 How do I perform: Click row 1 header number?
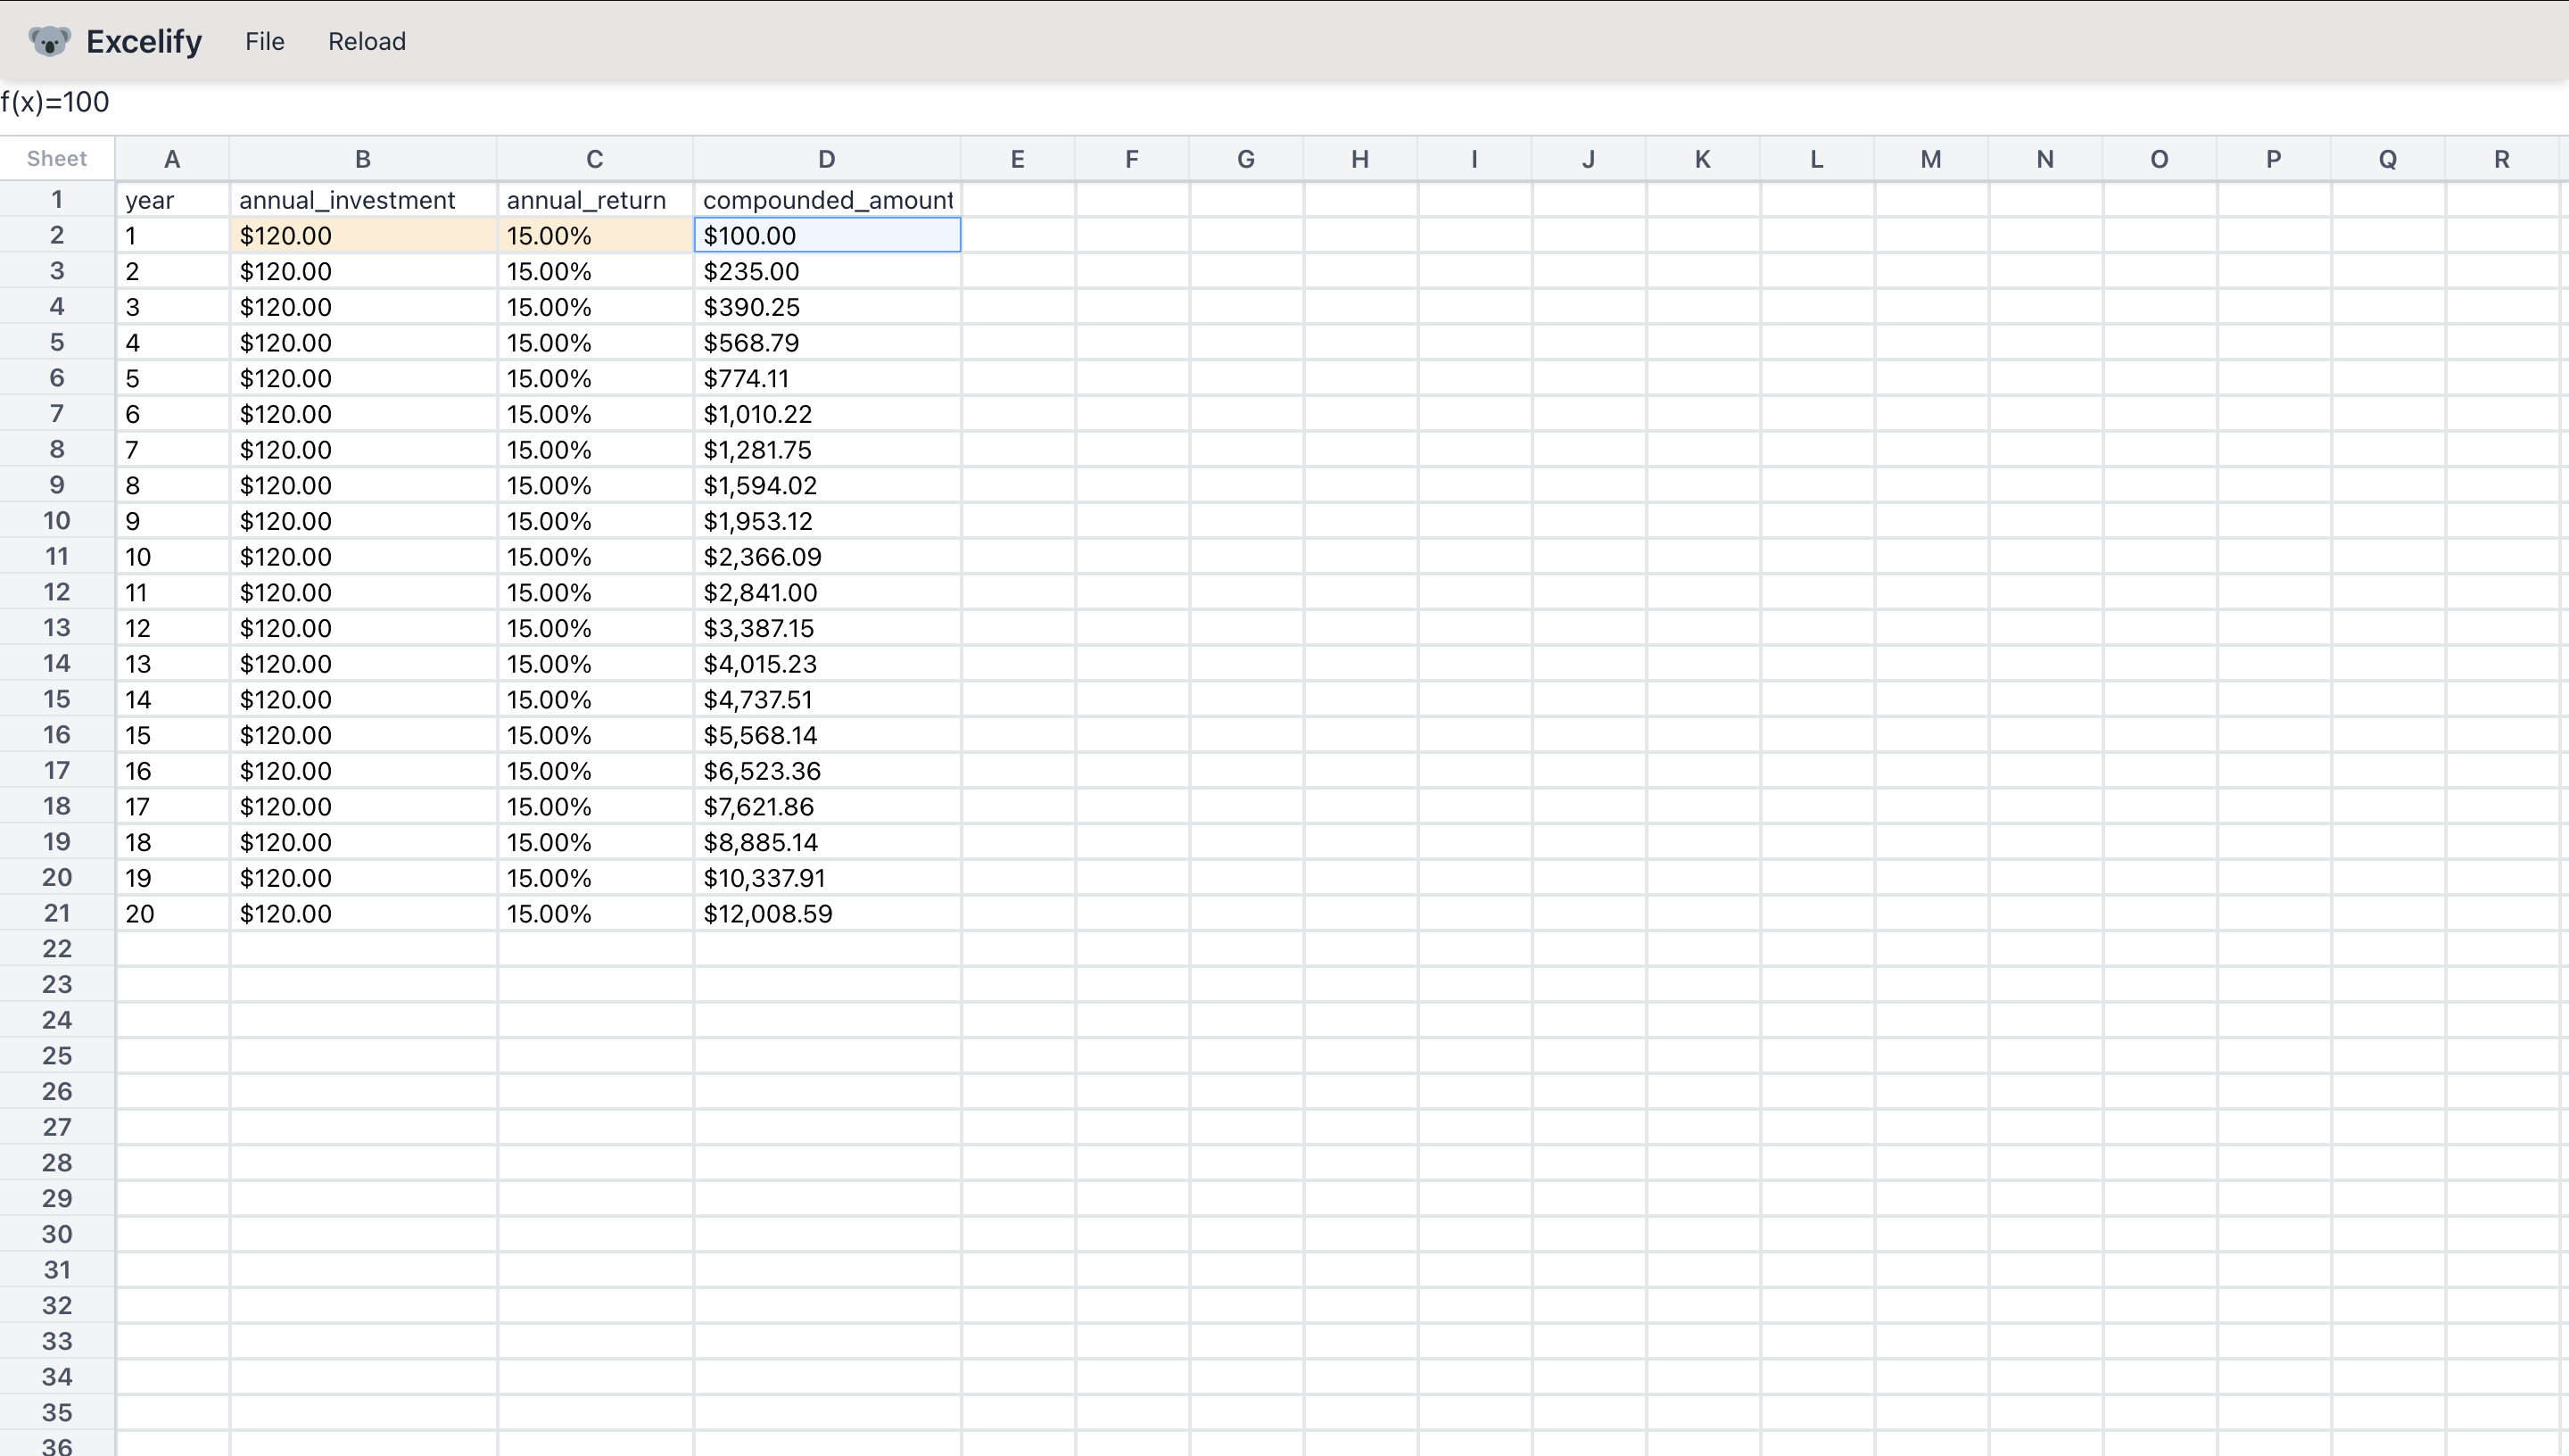point(57,200)
